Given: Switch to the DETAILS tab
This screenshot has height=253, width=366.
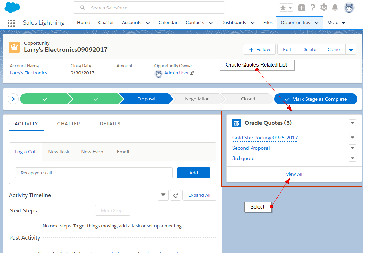Looking at the screenshot, I should click(x=110, y=124).
